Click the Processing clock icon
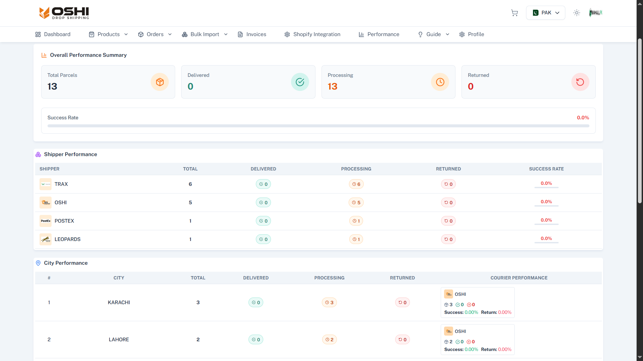 point(440,82)
